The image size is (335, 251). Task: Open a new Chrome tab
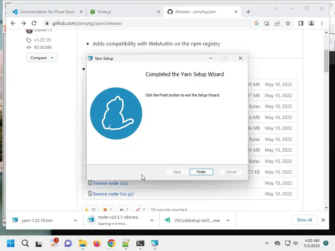point(248,12)
